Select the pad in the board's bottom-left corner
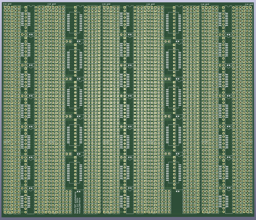The image size is (256, 220). [5, 212]
